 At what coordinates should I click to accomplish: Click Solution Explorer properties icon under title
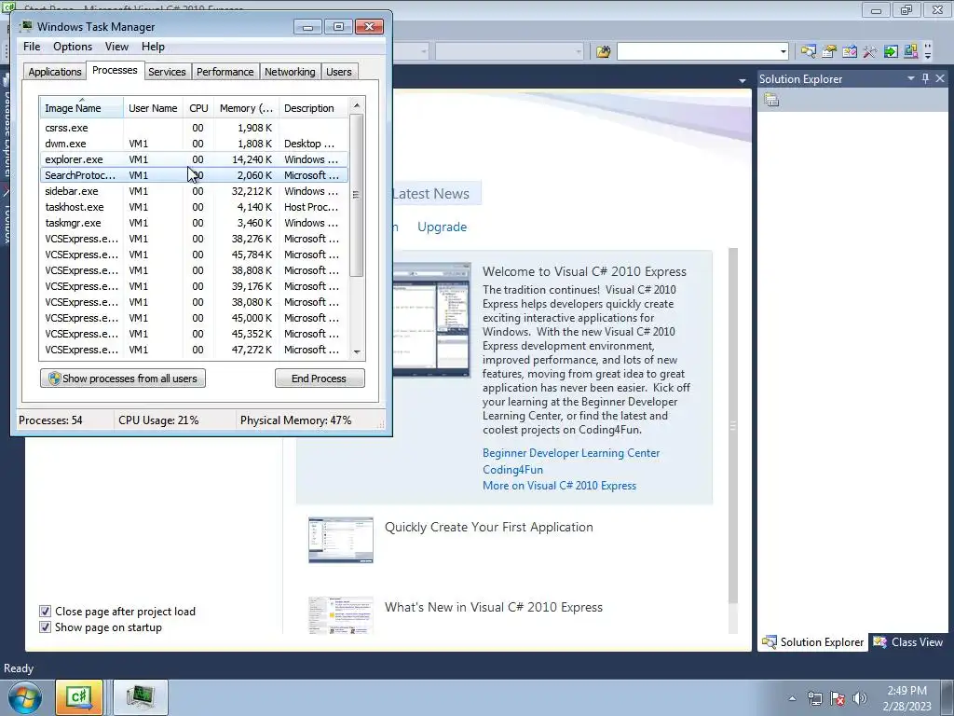tap(771, 100)
